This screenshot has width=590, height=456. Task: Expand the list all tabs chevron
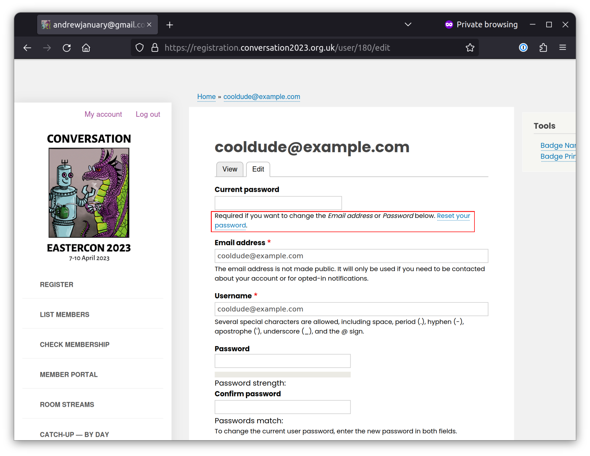408,25
